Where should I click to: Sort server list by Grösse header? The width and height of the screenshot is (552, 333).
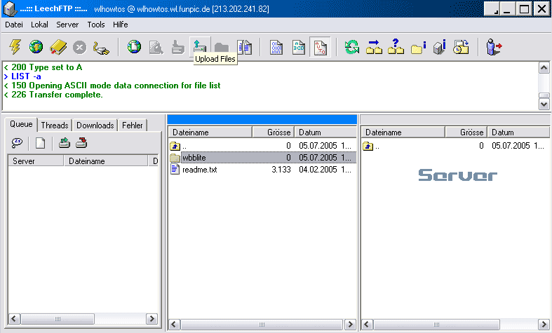click(466, 132)
